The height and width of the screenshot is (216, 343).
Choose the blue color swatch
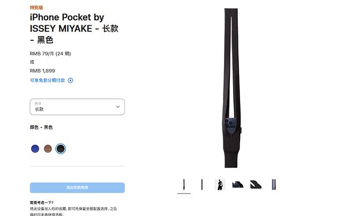point(35,149)
